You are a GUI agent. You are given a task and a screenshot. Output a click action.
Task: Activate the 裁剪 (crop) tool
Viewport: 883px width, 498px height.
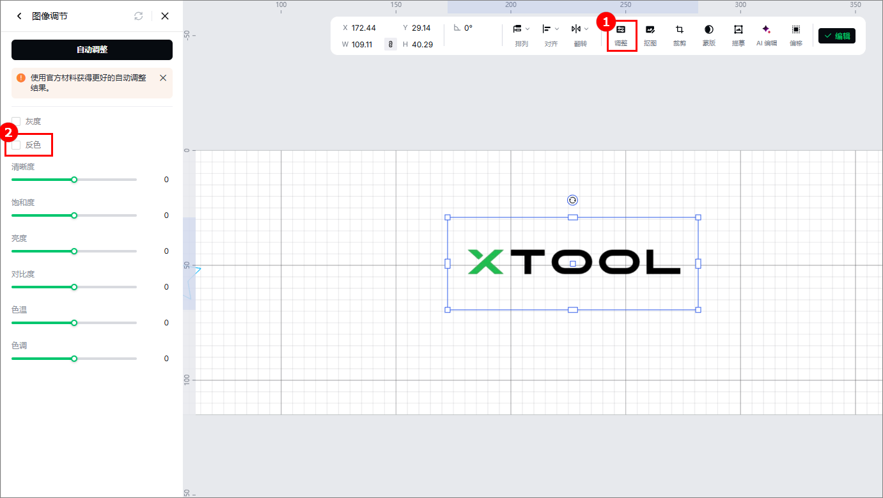[x=680, y=35]
